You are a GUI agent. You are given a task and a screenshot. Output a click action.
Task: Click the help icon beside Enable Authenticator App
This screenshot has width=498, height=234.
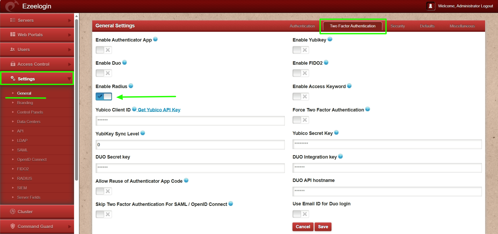pyautogui.click(x=155, y=39)
